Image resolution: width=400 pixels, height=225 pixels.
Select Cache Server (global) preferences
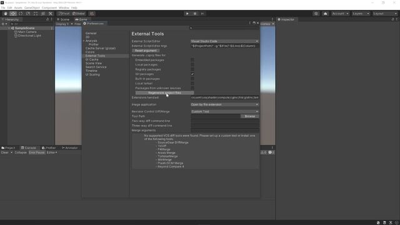(x=101, y=48)
